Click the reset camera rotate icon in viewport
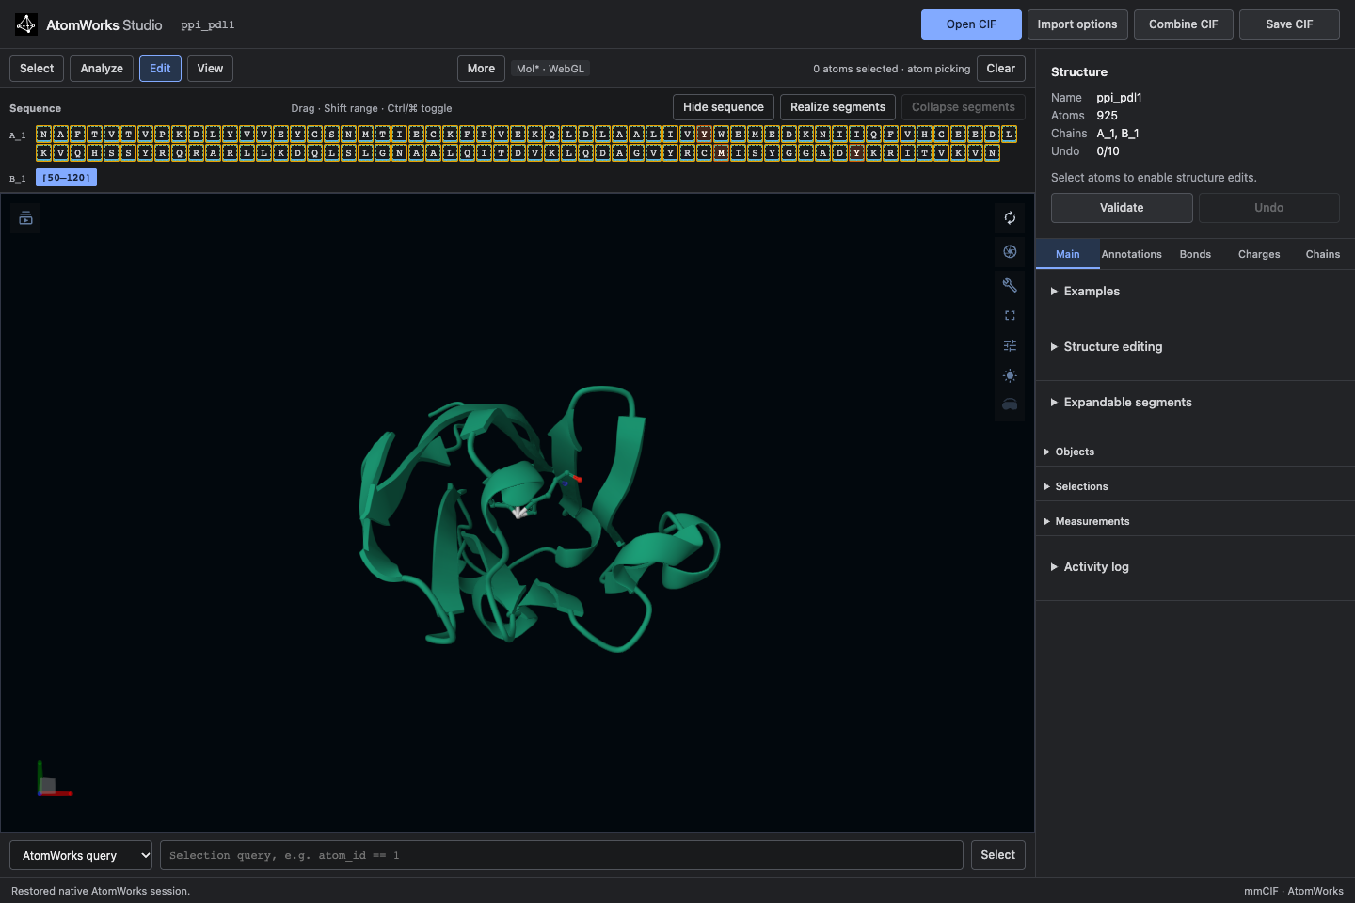Image resolution: width=1355 pixels, height=903 pixels. click(x=1010, y=218)
